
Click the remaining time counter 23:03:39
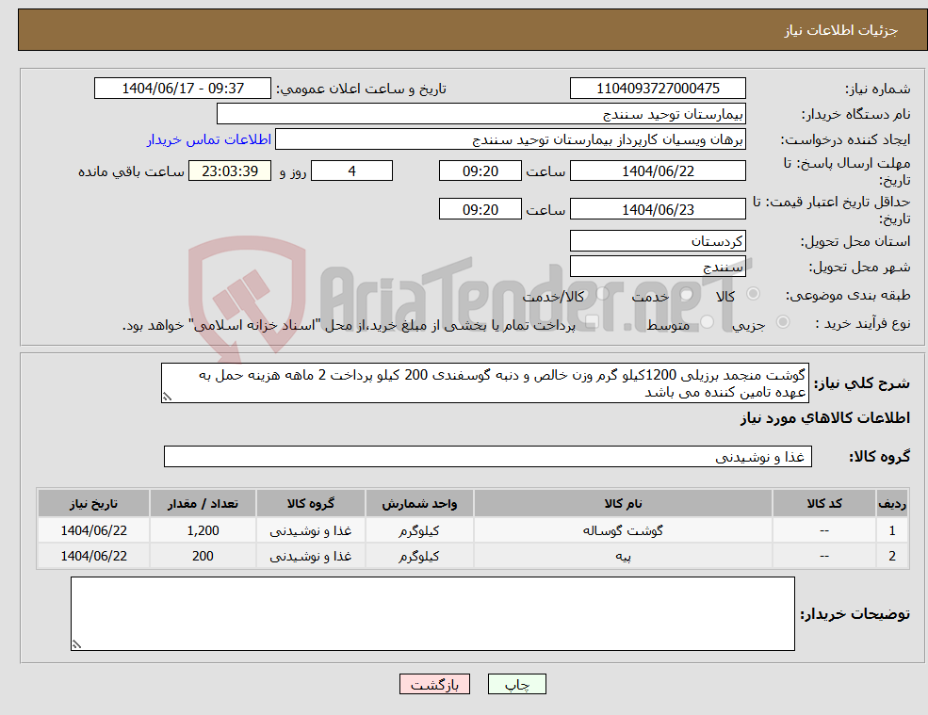(230, 171)
